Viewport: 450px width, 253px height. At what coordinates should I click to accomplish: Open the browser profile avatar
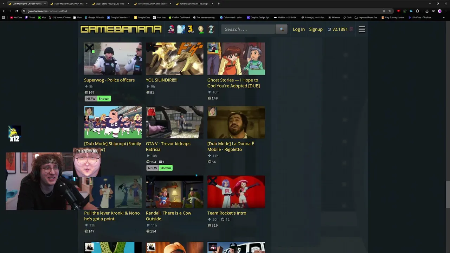[x=439, y=11]
